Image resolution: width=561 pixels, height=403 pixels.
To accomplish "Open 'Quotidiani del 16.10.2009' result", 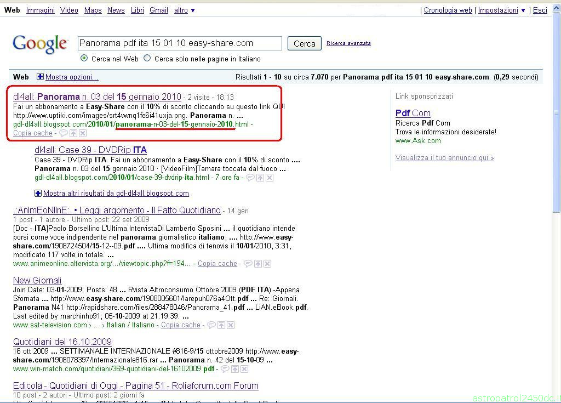I will click(62, 342).
